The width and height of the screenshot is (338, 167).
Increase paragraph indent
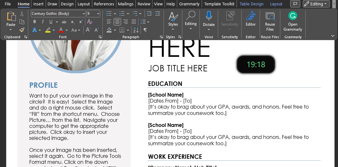click(158, 14)
